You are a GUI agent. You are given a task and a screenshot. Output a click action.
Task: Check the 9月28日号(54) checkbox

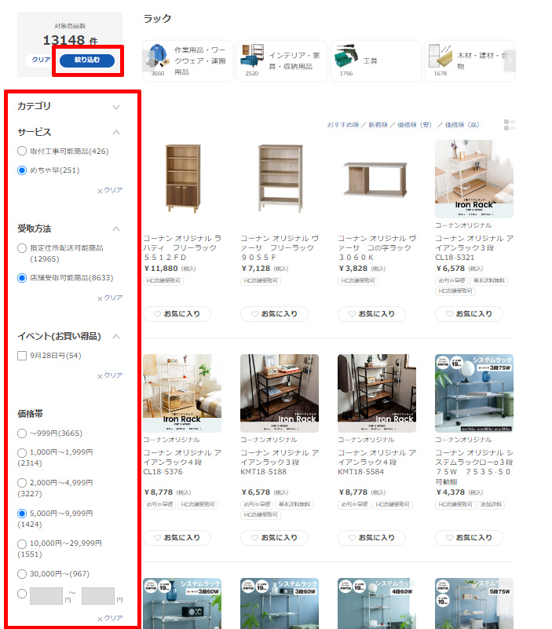coord(22,356)
